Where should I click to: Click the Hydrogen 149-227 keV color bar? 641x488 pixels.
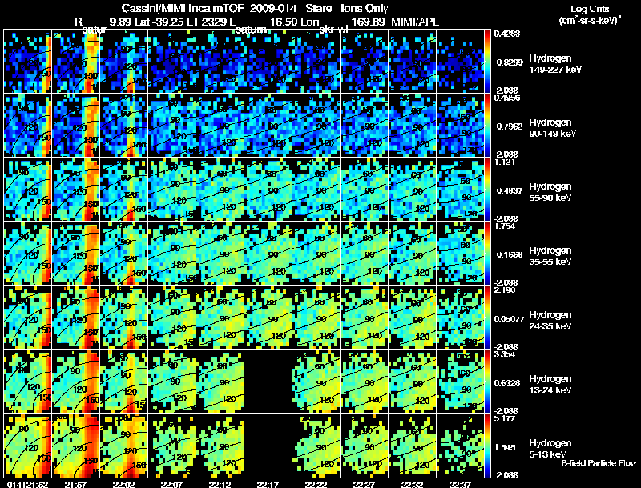488,62
